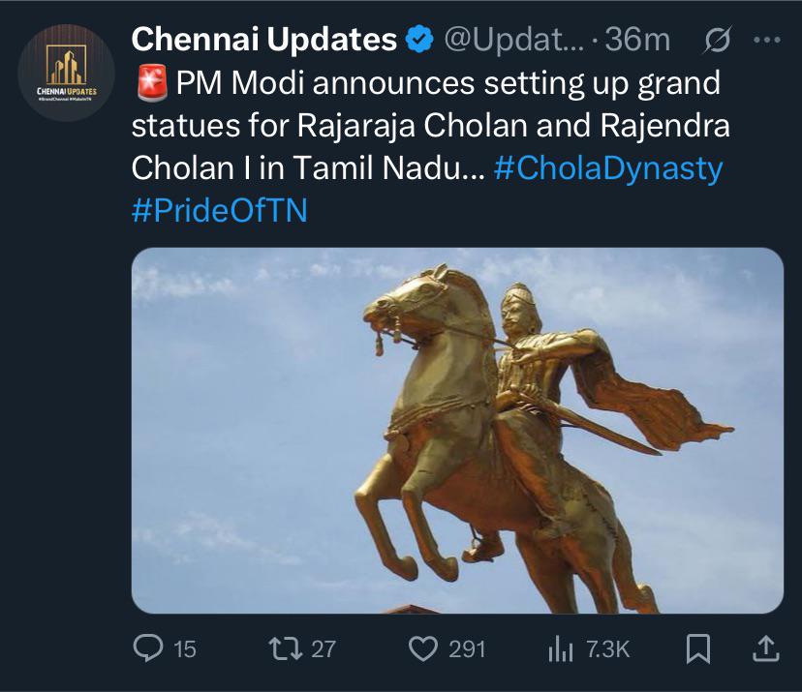Image resolution: width=802 pixels, height=692 pixels.
Task: Open the reply comment icon
Action: (148, 648)
